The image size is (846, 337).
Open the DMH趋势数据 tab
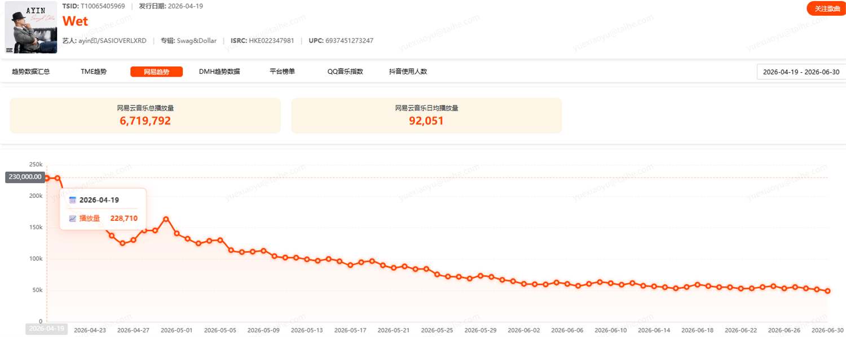[219, 72]
